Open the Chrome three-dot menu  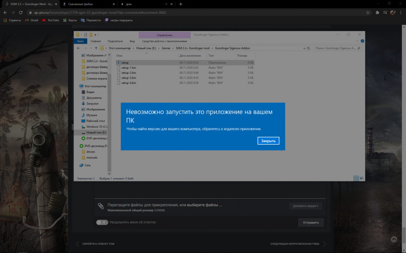tap(401, 13)
